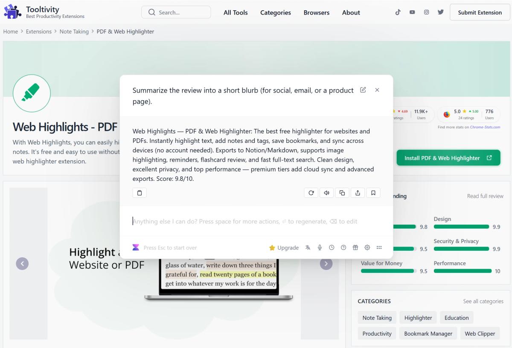Click Install PDF & Web Highlighter button

(448, 158)
